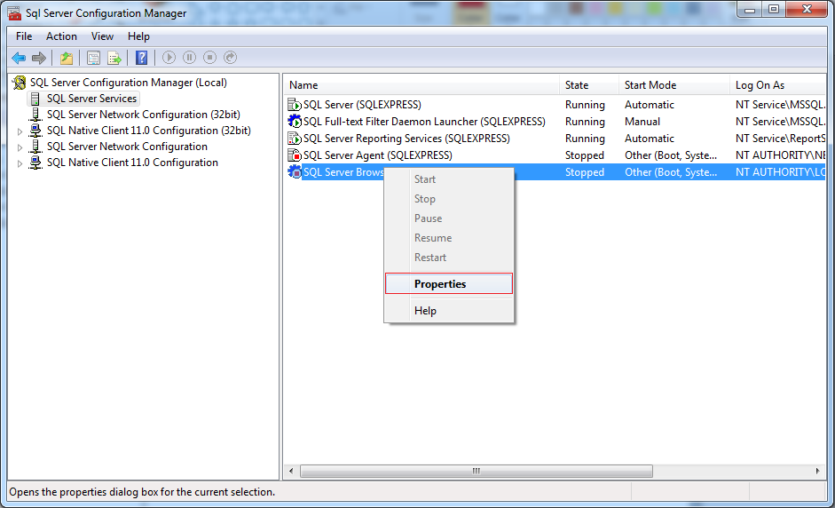Click the Forward arrow toolbar icon

point(39,58)
